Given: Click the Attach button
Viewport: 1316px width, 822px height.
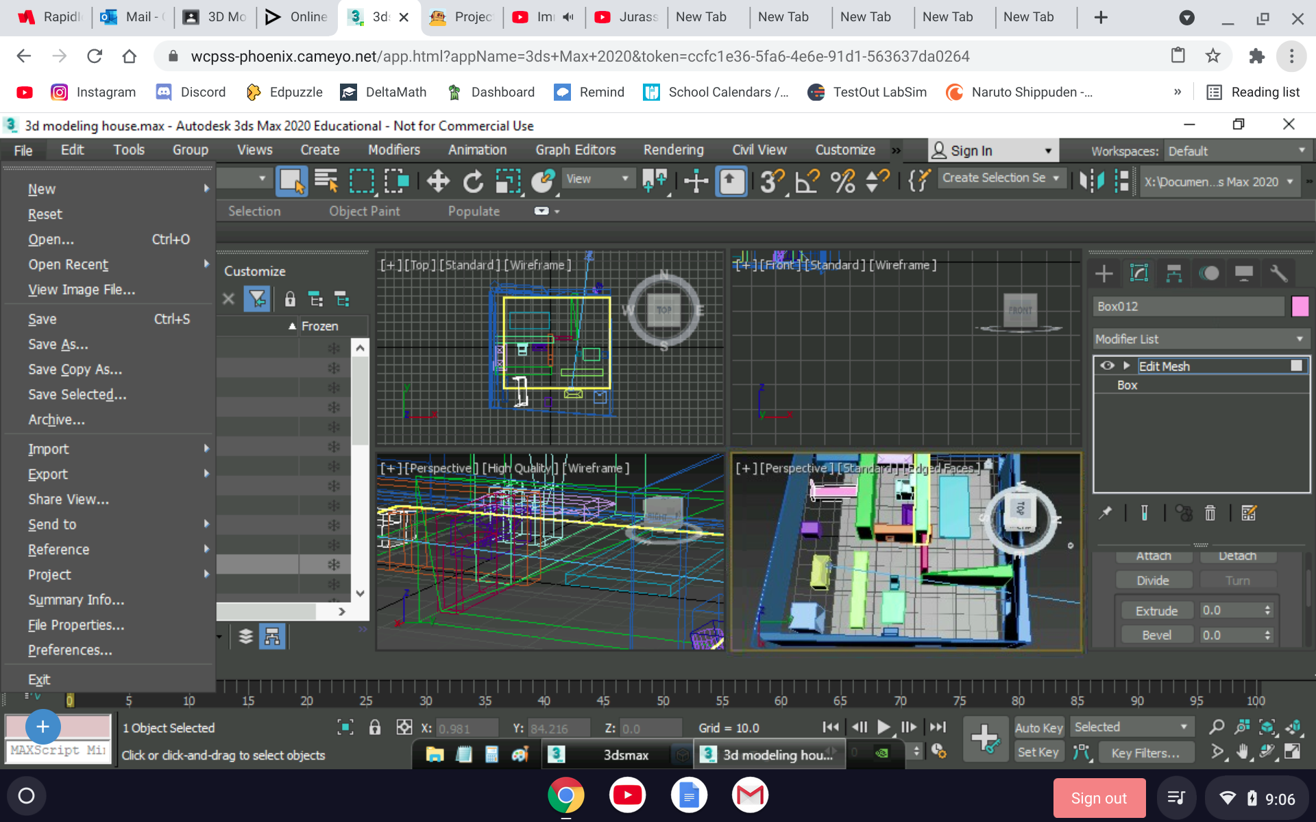Looking at the screenshot, I should [1154, 556].
